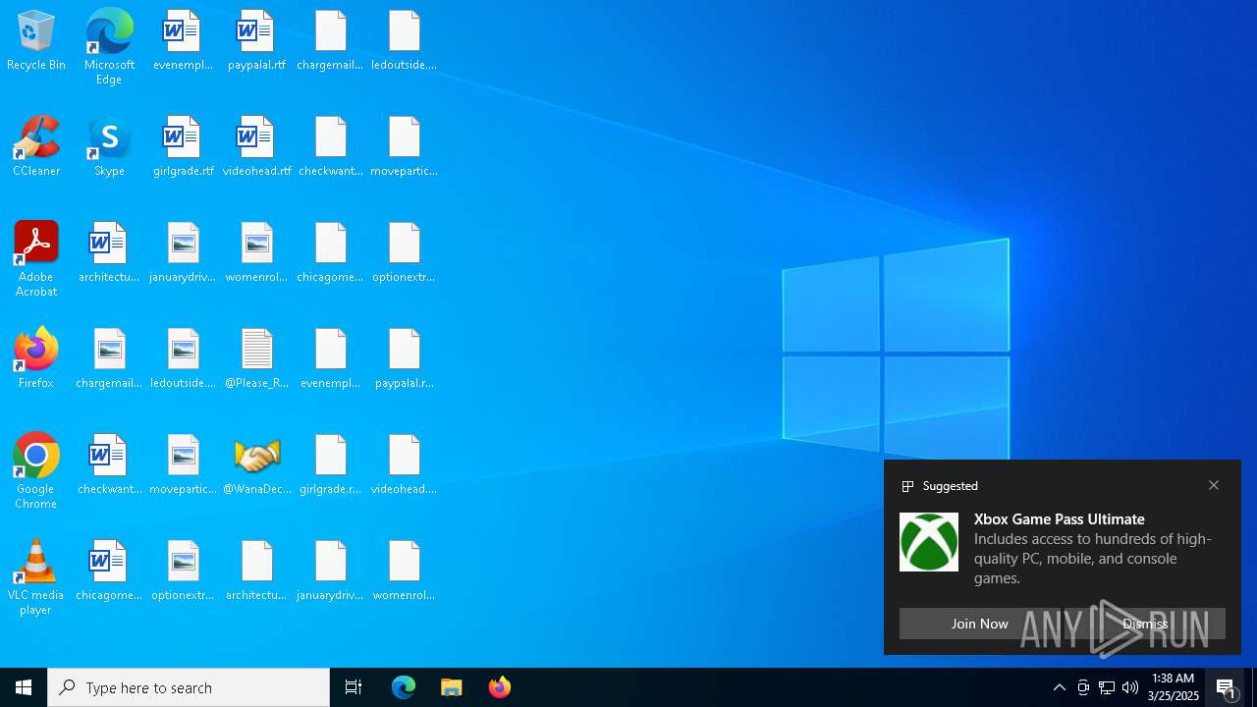Select the optionextr... image file icon
This screenshot has height=707, width=1257.
[183, 571]
